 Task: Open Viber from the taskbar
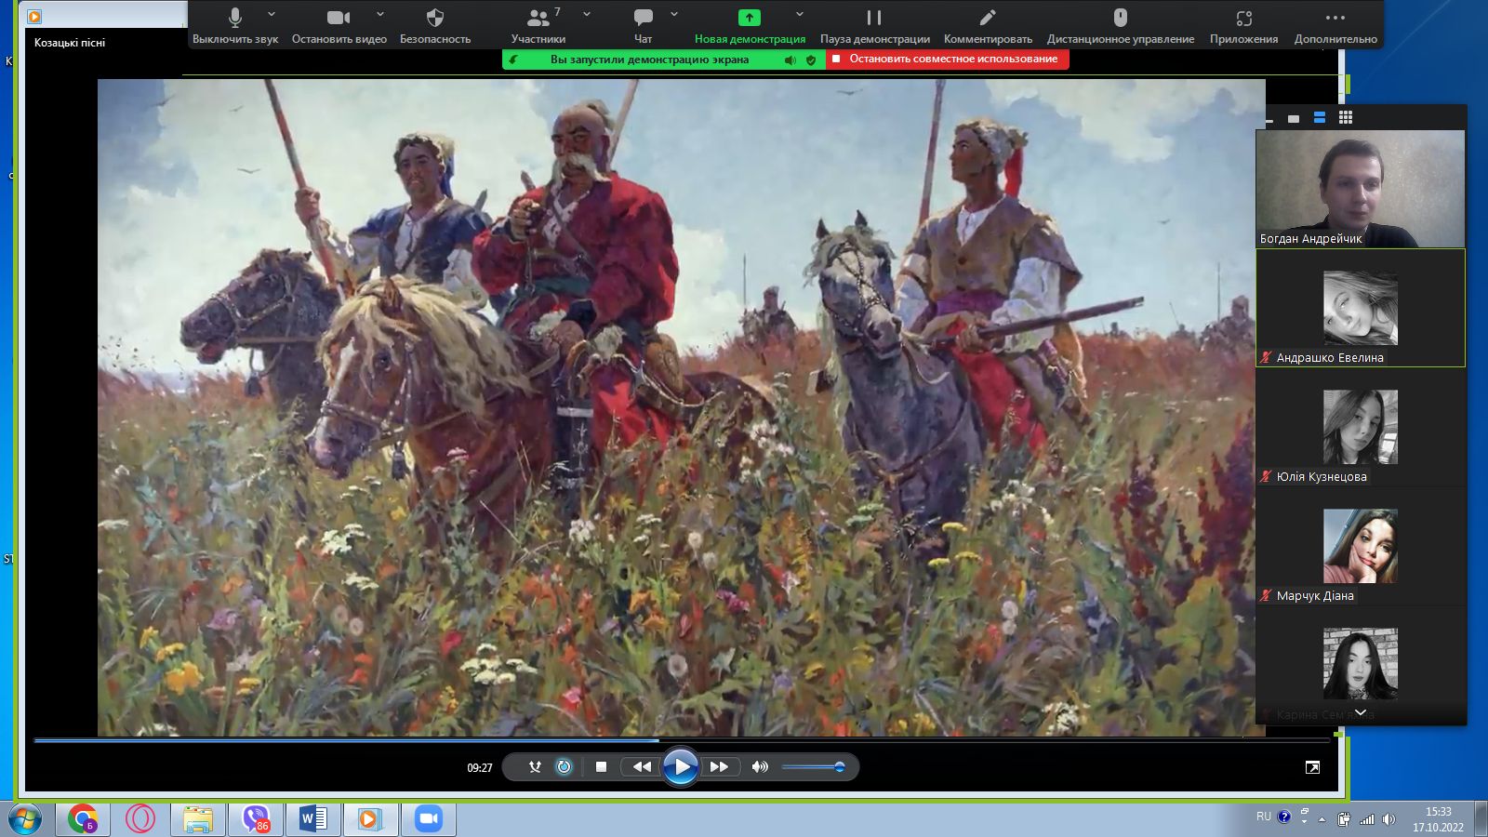coord(256,819)
